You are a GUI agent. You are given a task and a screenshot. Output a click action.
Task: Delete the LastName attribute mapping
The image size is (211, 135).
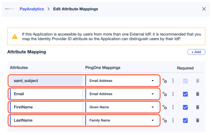197,121
